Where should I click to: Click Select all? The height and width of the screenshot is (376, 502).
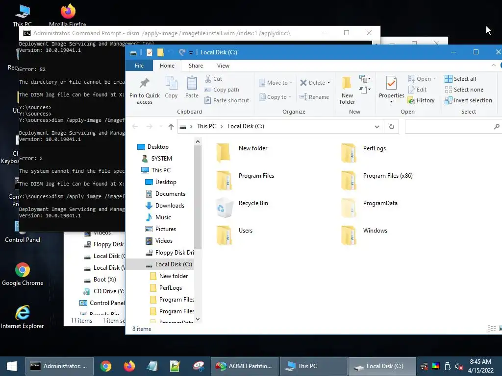[x=460, y=79]
